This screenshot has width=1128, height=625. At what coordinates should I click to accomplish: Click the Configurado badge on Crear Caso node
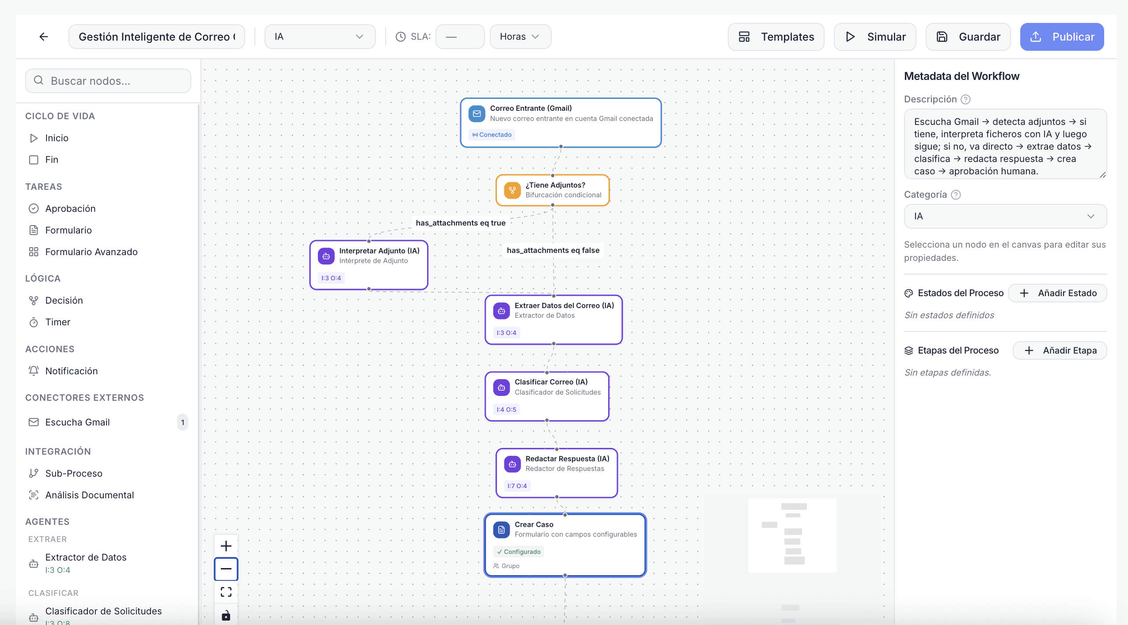pyautogui.click(x=519, y=552)
